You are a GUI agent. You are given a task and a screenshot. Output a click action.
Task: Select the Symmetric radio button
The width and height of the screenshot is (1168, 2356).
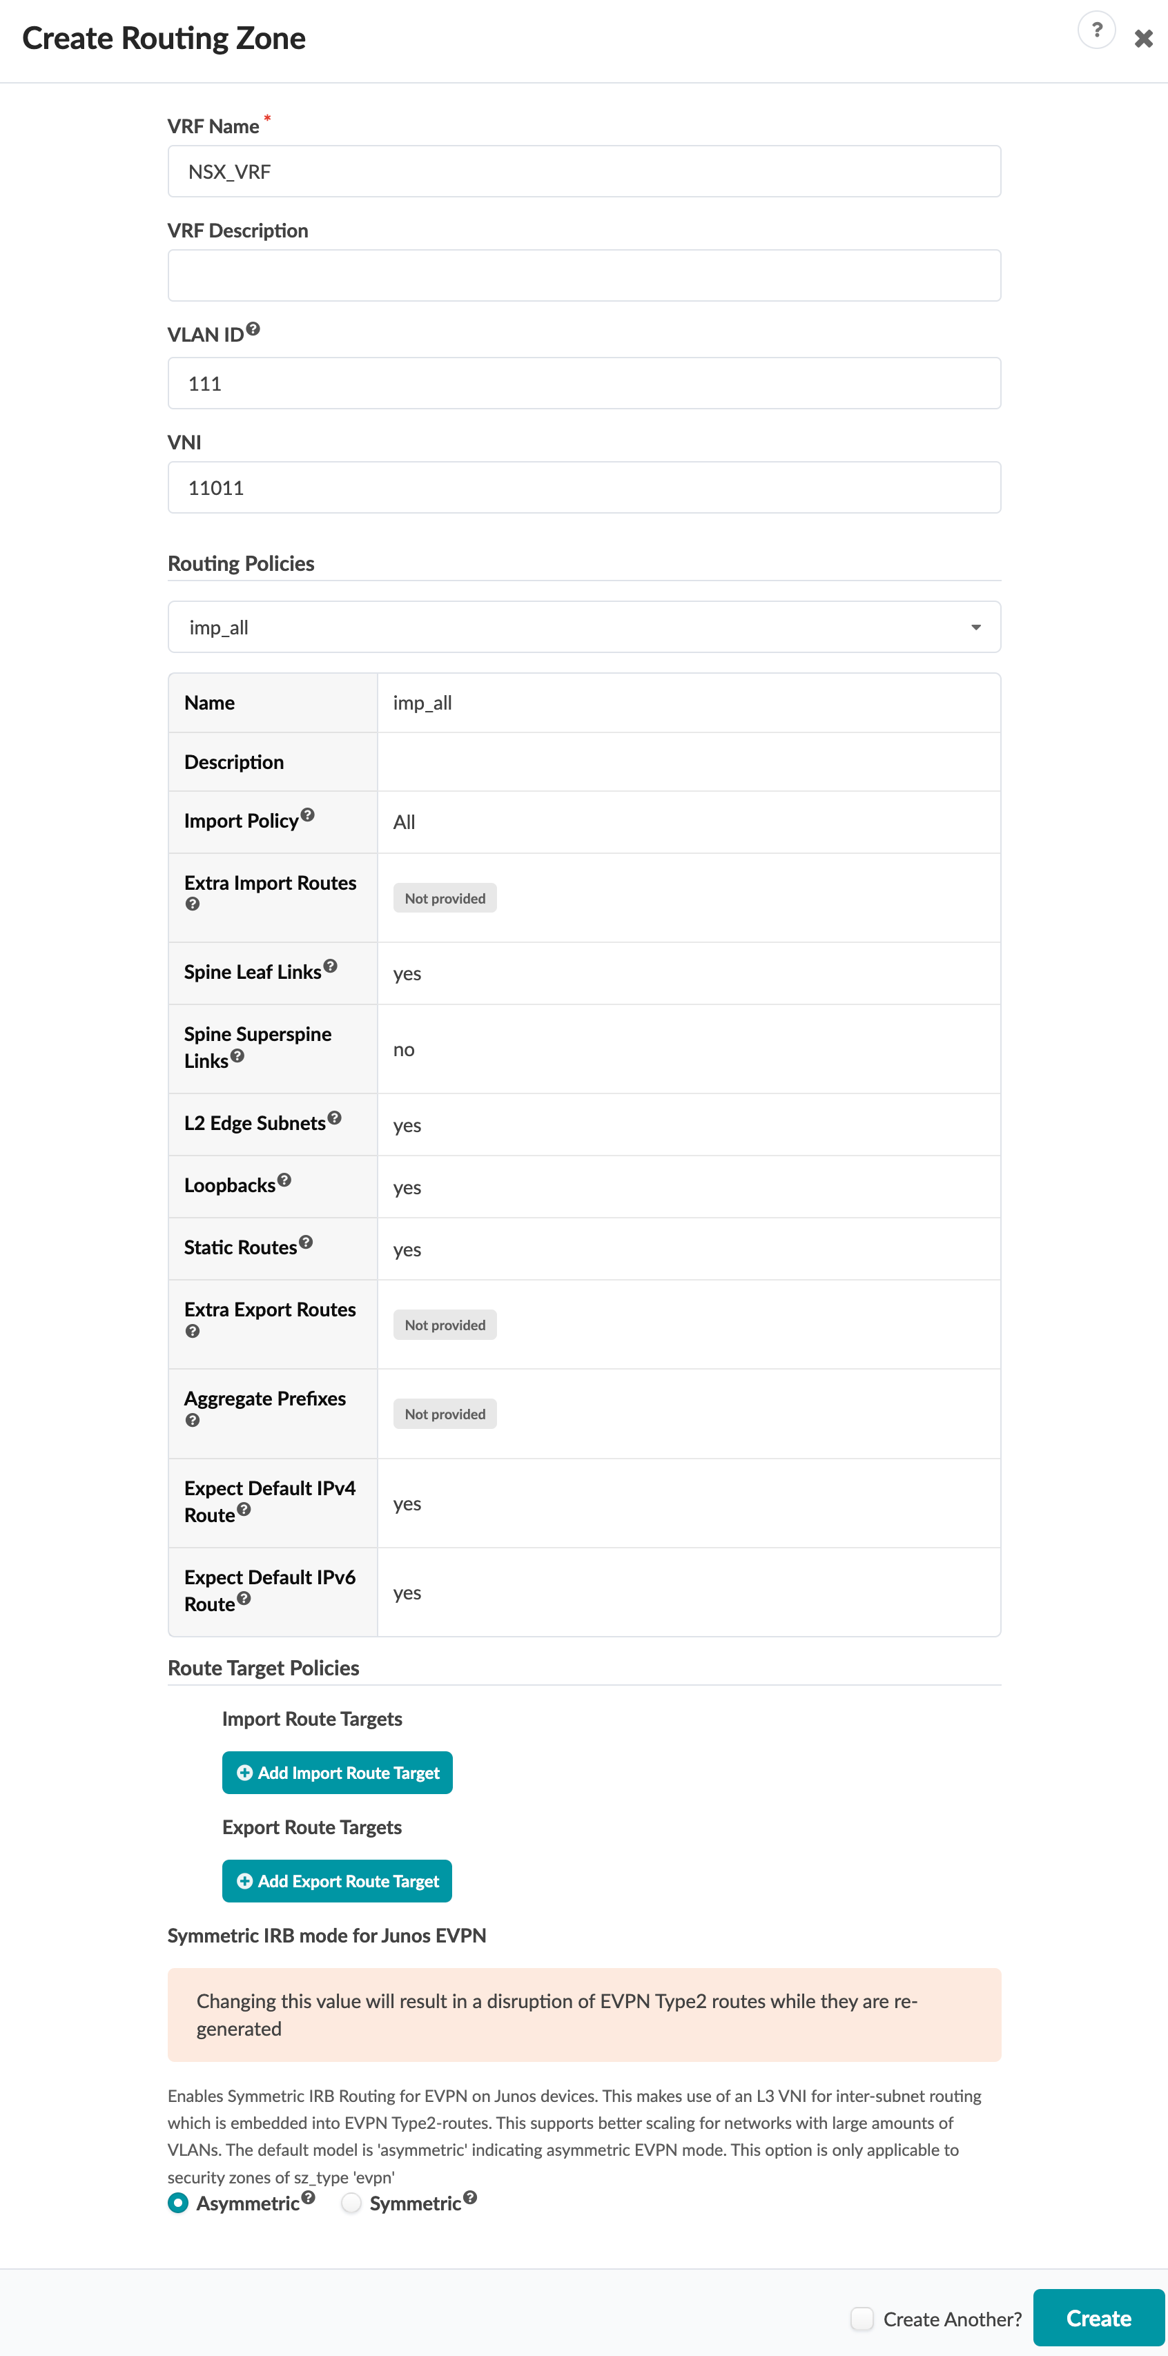tap(351, 2203)
